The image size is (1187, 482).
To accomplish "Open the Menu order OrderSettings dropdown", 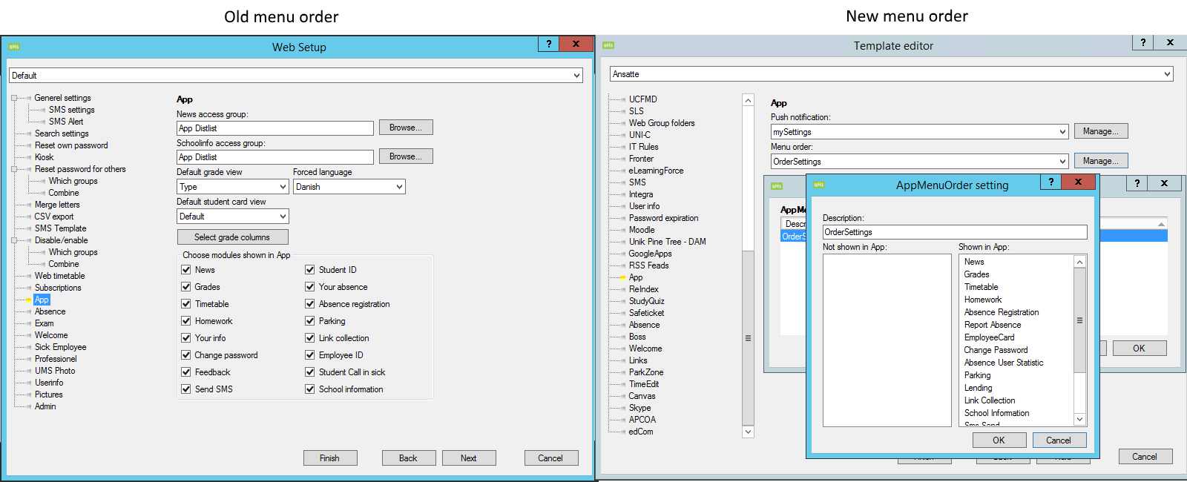I will click(x=1062, y=162).
